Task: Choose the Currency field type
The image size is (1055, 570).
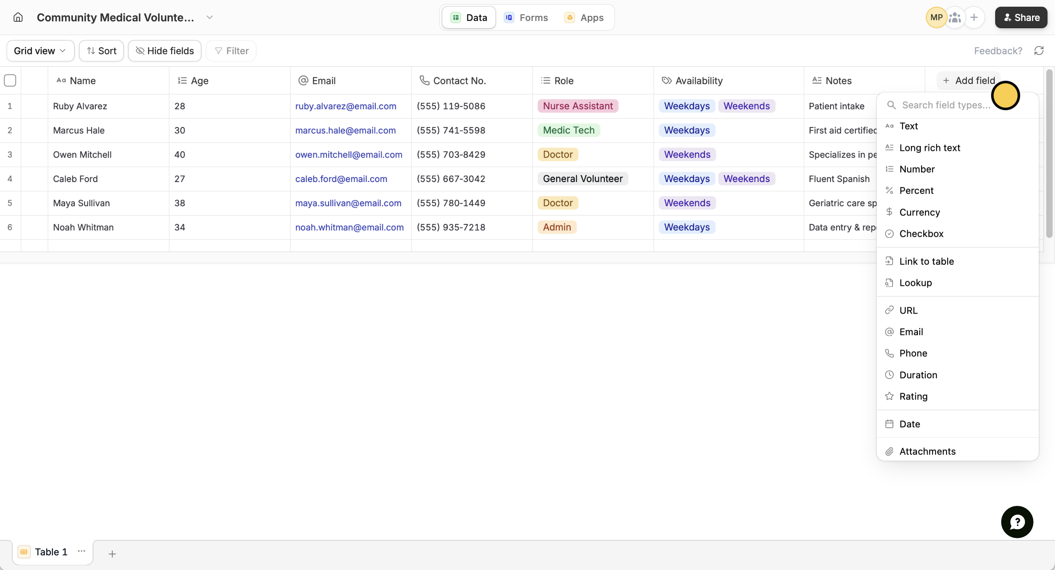Action: point(920,212)
